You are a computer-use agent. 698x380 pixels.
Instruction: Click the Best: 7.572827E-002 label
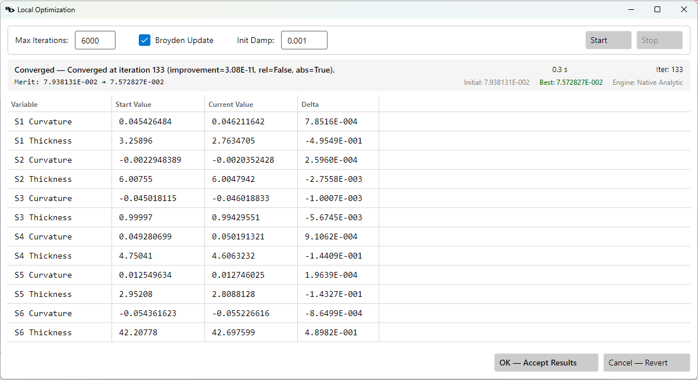pyautogui.click(x=571, y=83)
